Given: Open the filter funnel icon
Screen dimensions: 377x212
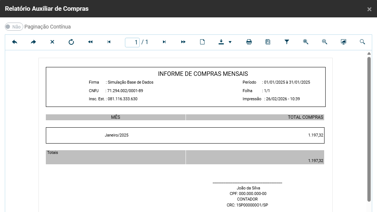Looking at the screenshot, I should (x=287, y=42).
